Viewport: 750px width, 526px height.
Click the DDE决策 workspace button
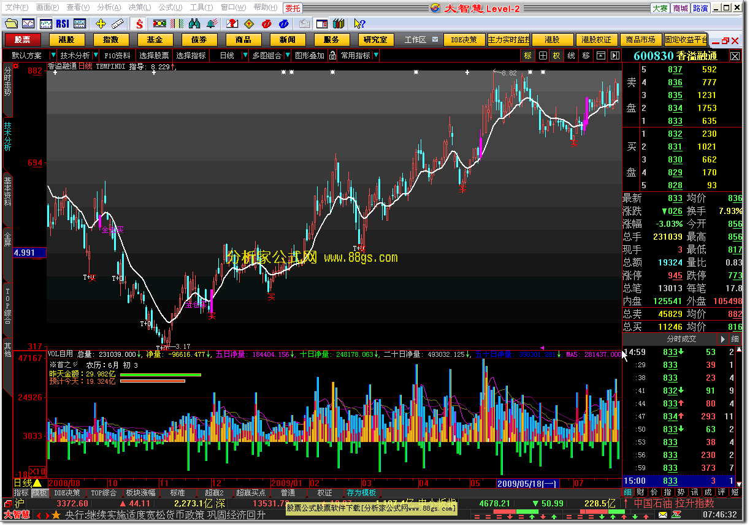(464, 39)
